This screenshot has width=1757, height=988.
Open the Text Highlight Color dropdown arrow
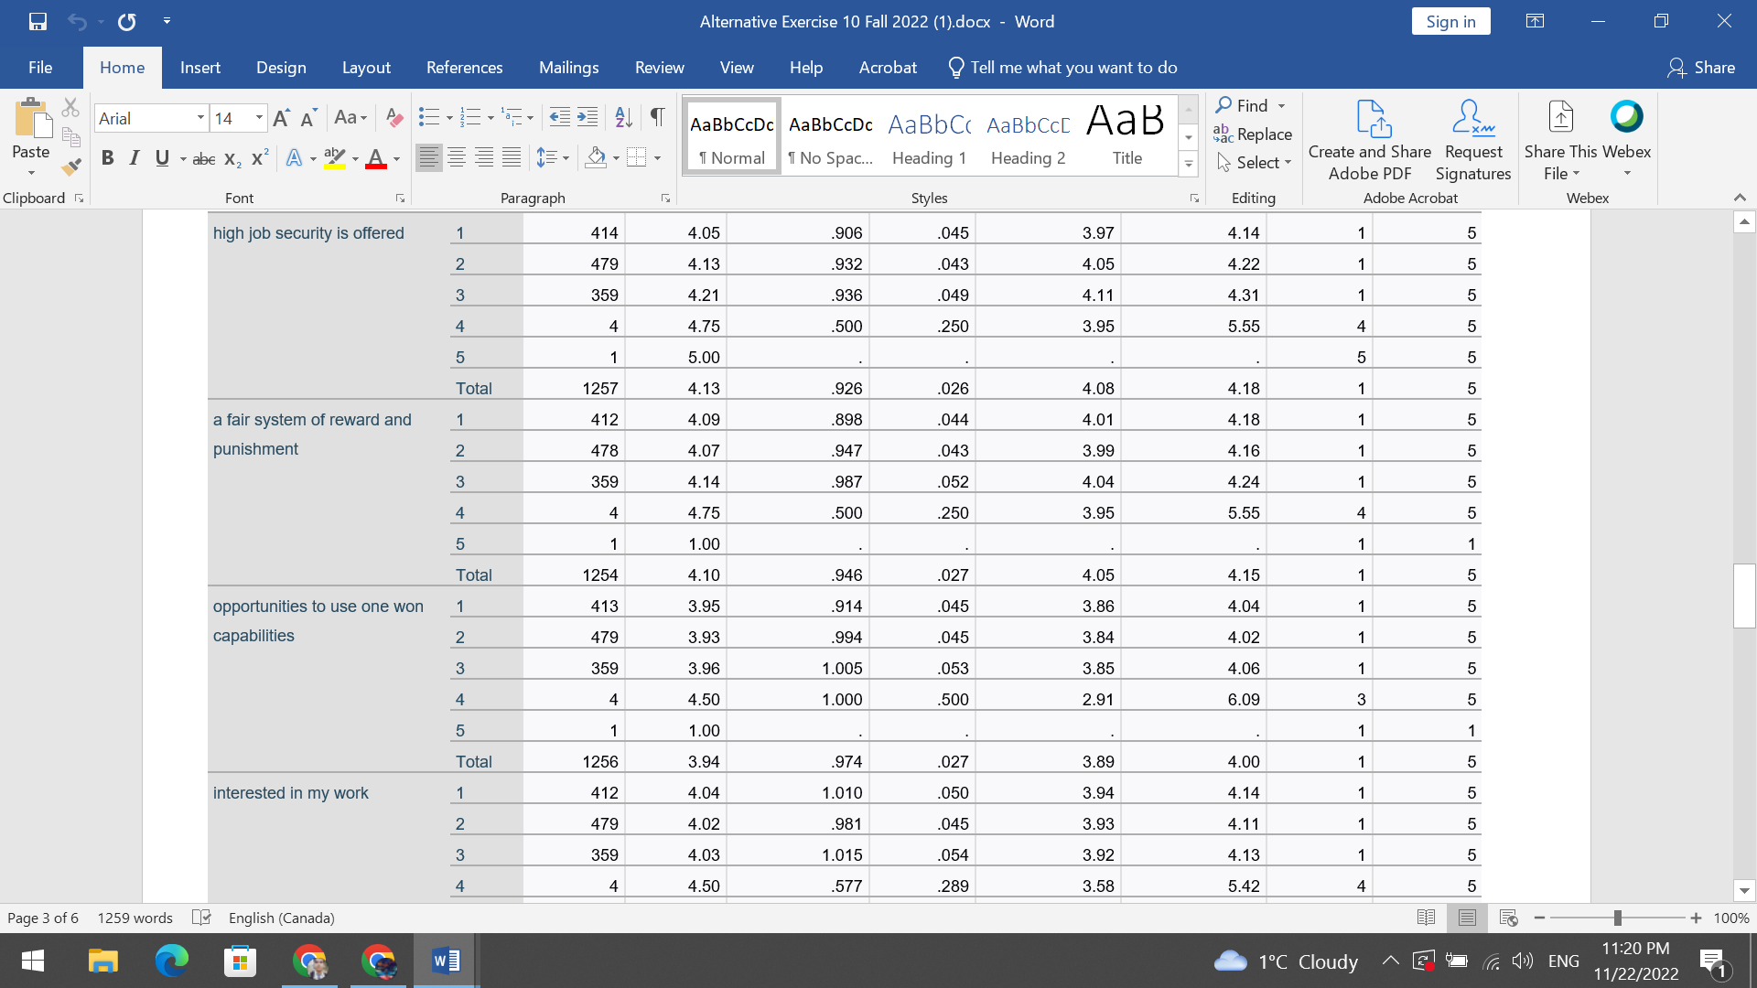[356, 159]
